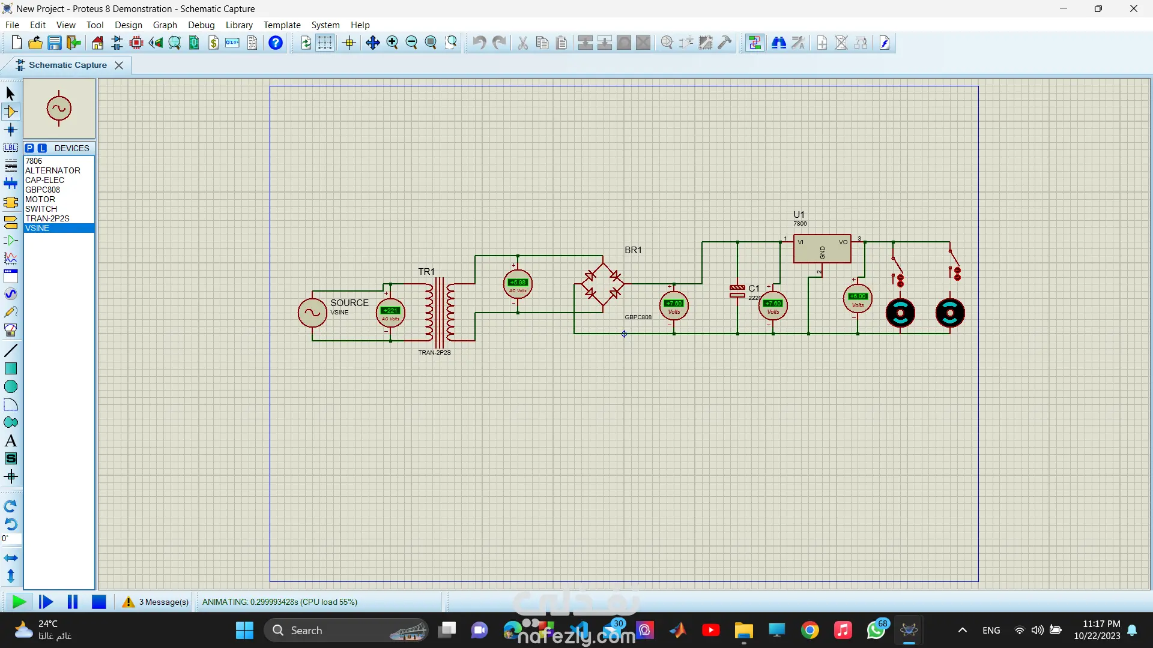Toggle the wire autorouter button
This screenshot has height=648, width=1153.
click(754, 43)
